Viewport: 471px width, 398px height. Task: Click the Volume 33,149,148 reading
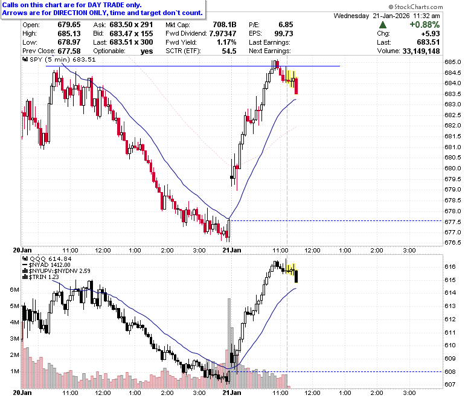click(x=408, y=51)
